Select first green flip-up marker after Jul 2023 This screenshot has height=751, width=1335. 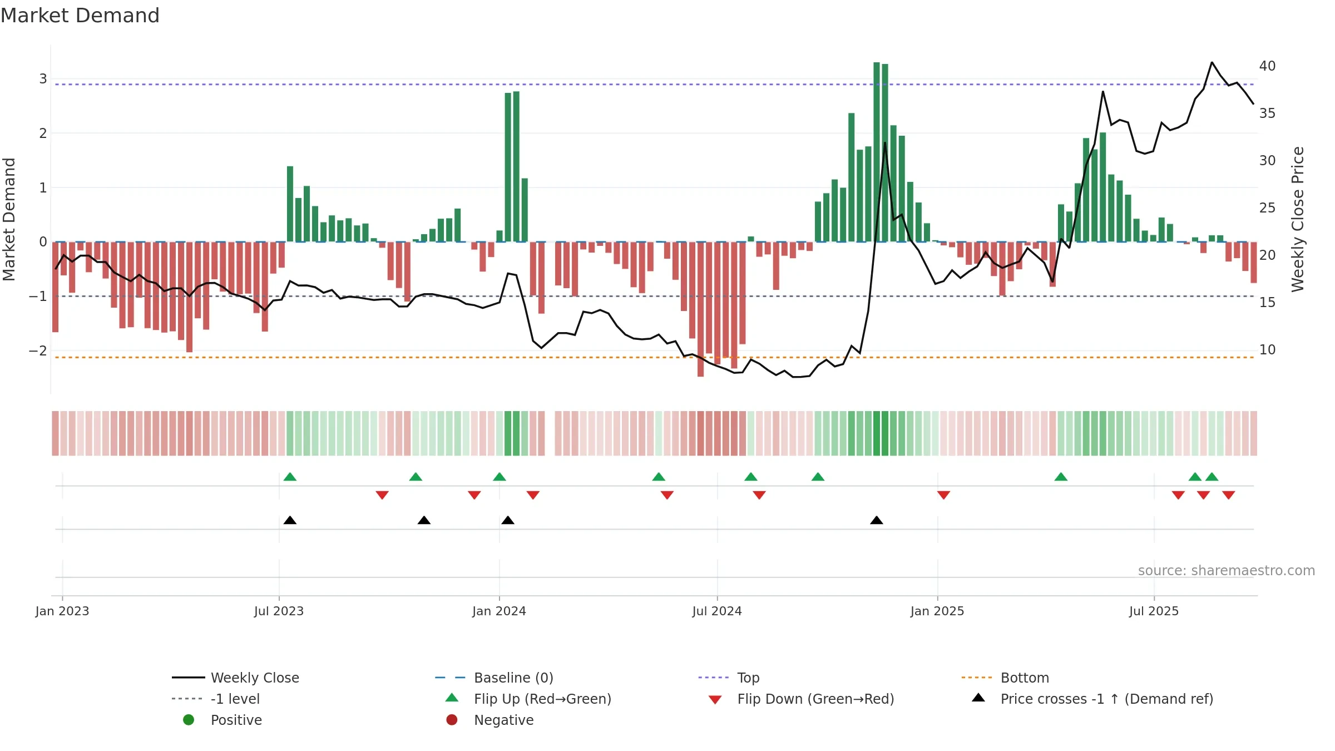[290, 477]
